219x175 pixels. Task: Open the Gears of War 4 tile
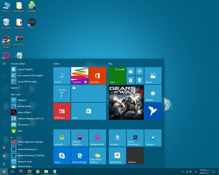tap(126, 102)
